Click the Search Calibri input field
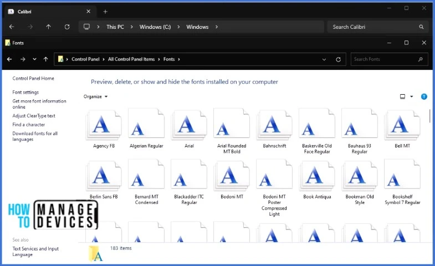This screenshot has width=435, height=266. pos(378,27)
